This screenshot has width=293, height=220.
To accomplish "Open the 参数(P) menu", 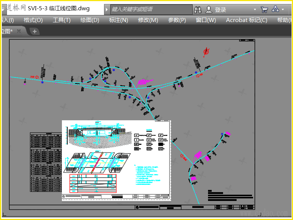I will 177,20.
